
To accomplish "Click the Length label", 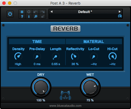I will [56, 49].
